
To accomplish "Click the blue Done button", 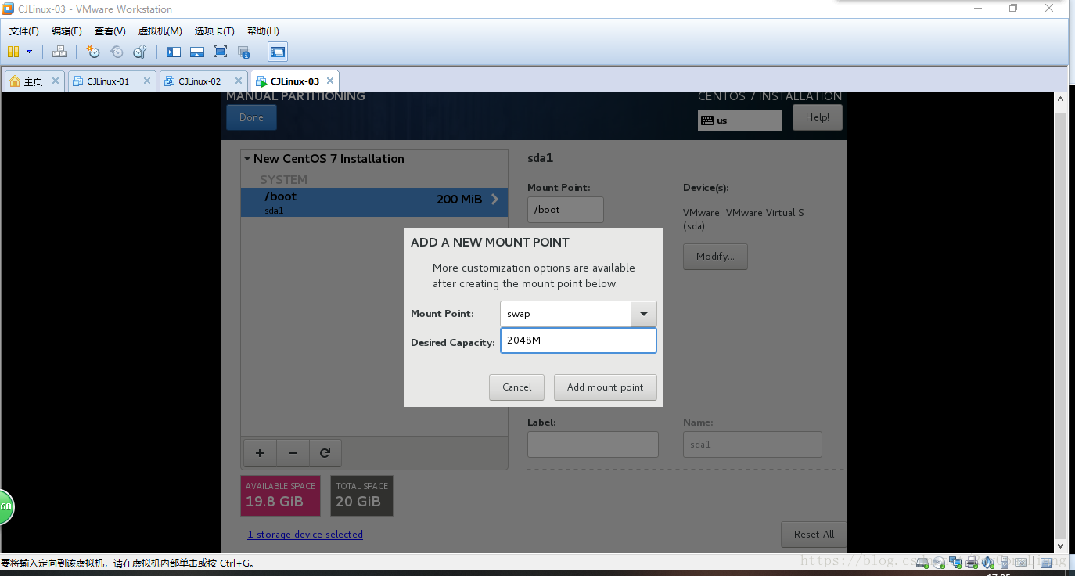I will [251, 117].
